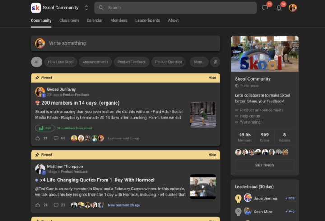Screen dimensions: 325x221
Task: Click the search magnifier icon
Action: tap(101, 8)
